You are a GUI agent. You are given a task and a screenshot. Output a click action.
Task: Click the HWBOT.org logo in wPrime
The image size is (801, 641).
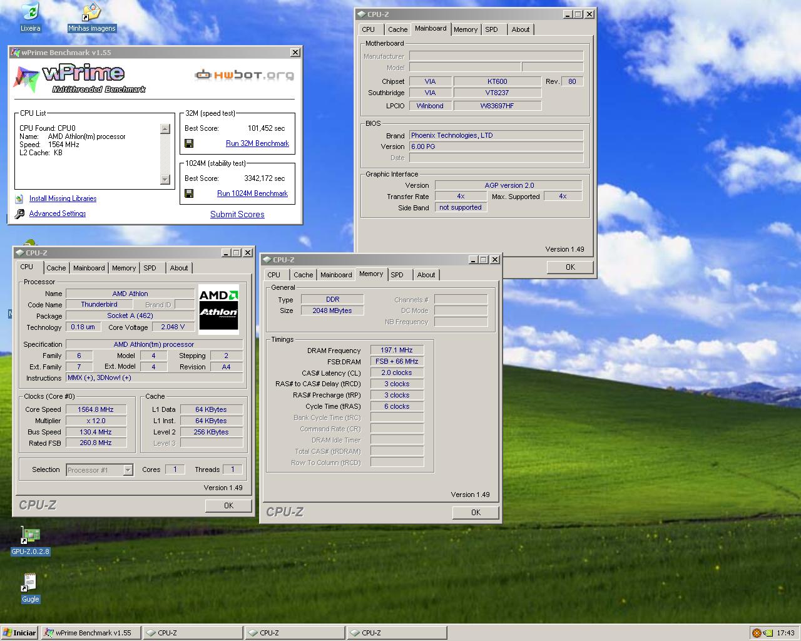[x=244, y=75]
